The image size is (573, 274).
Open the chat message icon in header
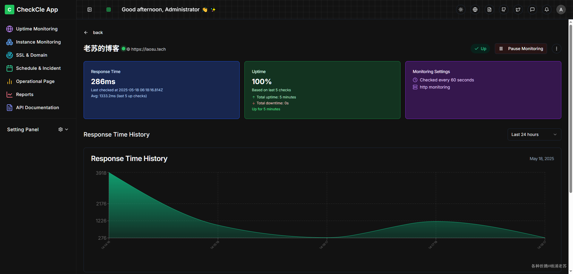(532, 10)
